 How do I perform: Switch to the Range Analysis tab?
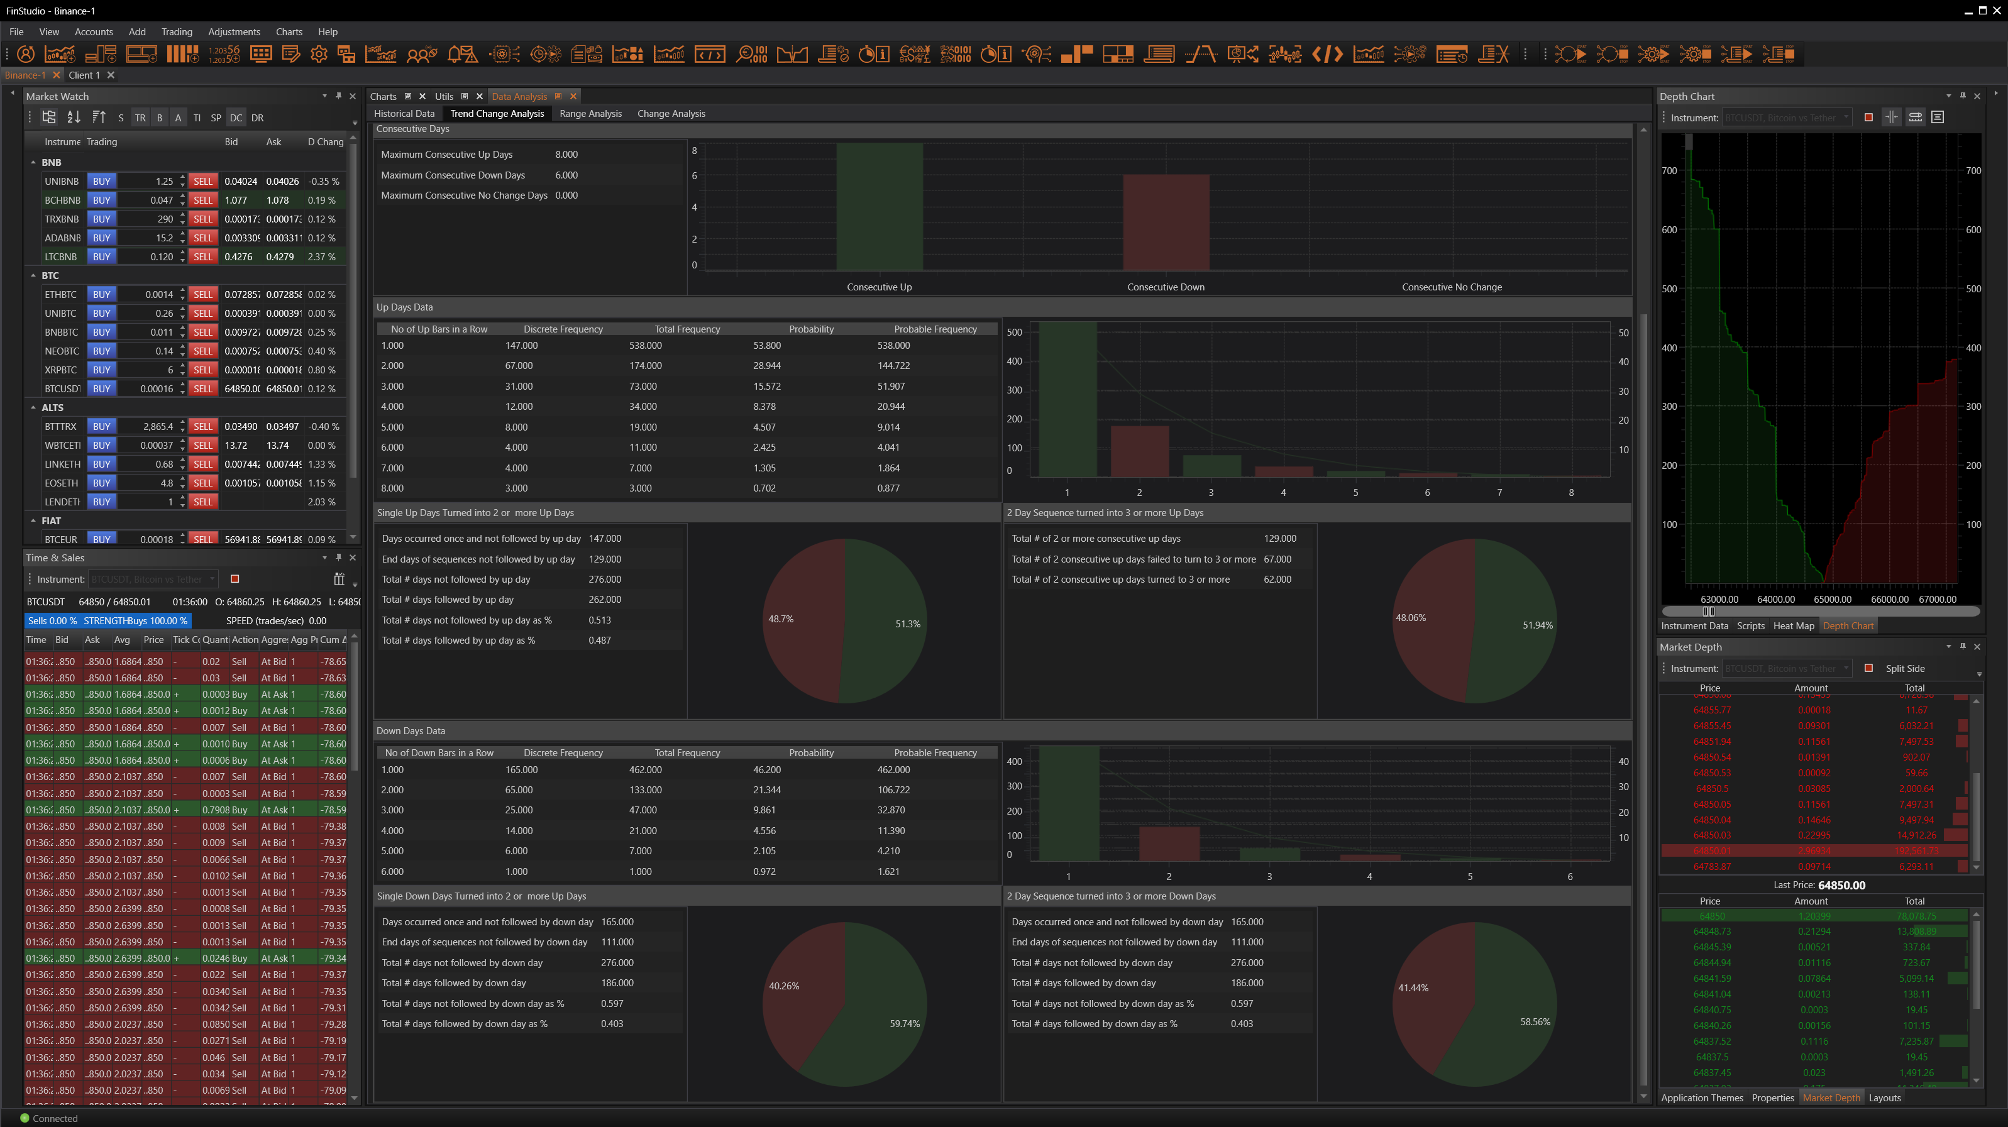(x=590, y=114)
